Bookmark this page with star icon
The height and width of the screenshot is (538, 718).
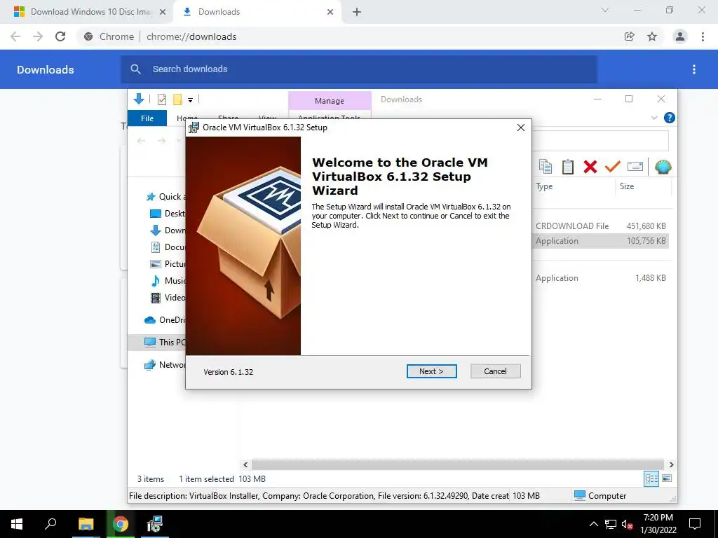click(x=652, y=36)
